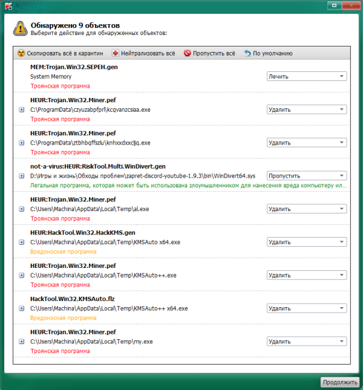This screenshot has height=390, width=363.
Task: Expand details for the kcqvanzcsiaa.exe entry
Action: (22, 109)
